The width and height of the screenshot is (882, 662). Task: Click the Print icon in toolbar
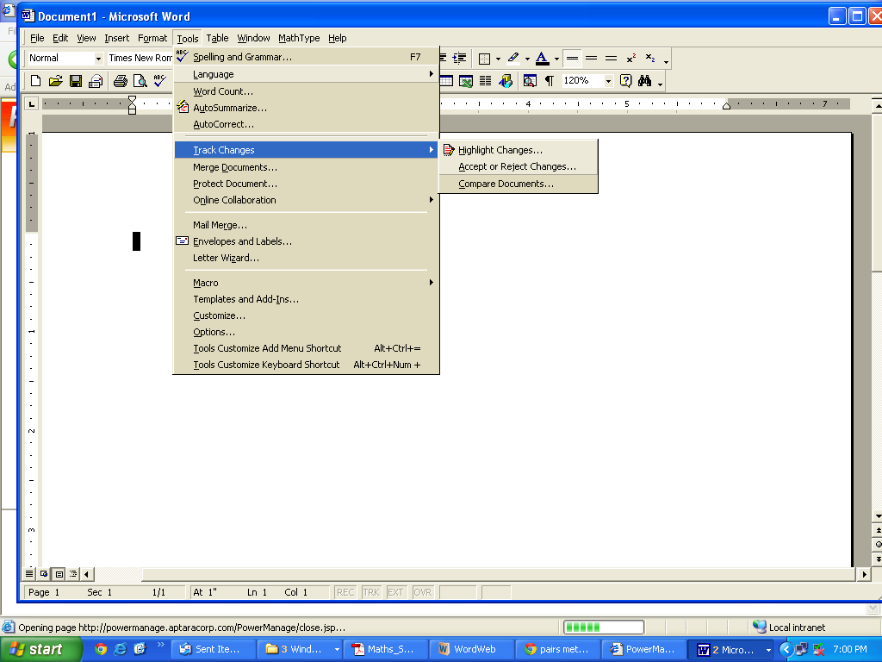[120, 81]
